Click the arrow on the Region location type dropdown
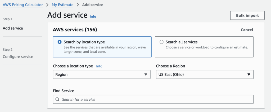 click(x=146, y=75)
